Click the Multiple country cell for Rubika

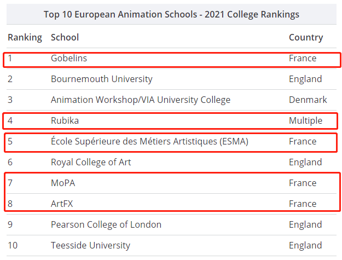[x=305, y=120]
